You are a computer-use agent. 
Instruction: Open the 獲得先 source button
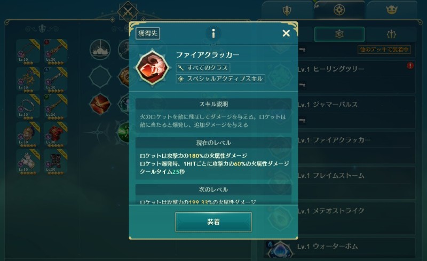click(148, 34)
